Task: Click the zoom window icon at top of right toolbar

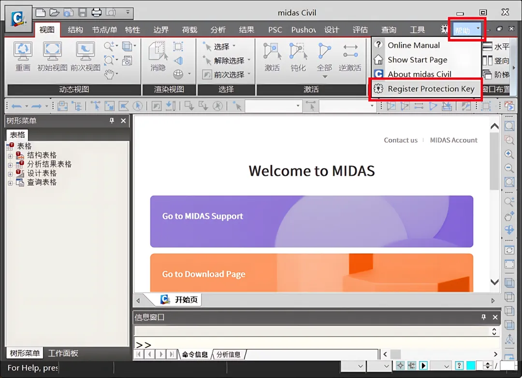Action: pyautogui.click(x=509, y=126)
